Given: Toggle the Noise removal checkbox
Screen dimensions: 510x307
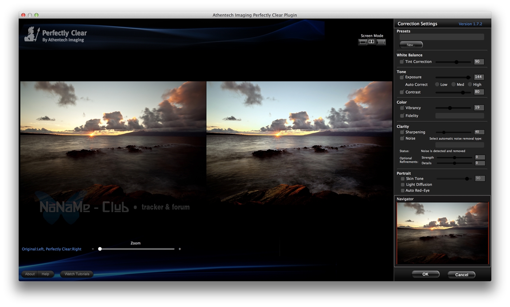Looking at the screenshot, I should pos(402,139).
